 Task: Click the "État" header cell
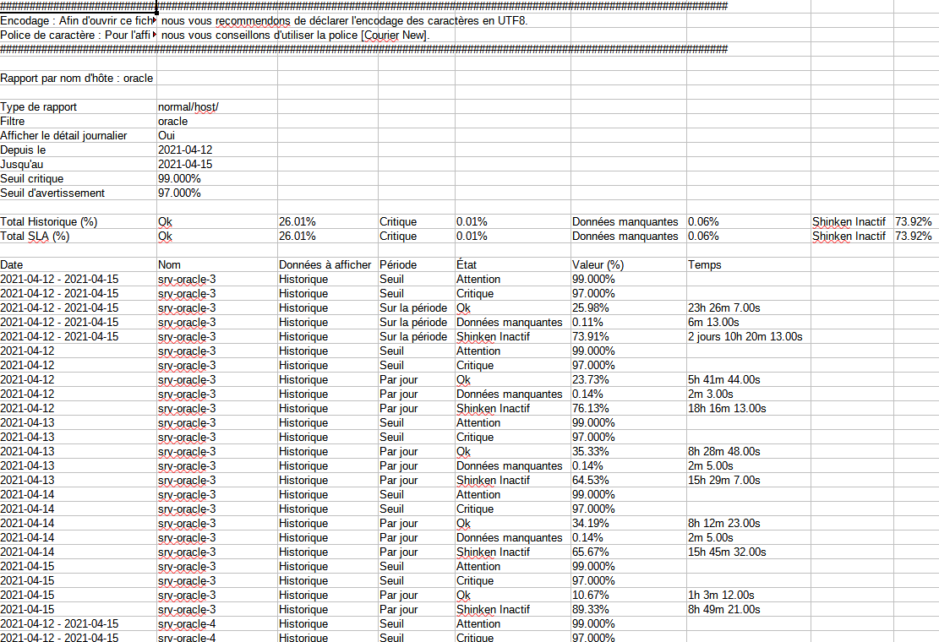point(467,265)
